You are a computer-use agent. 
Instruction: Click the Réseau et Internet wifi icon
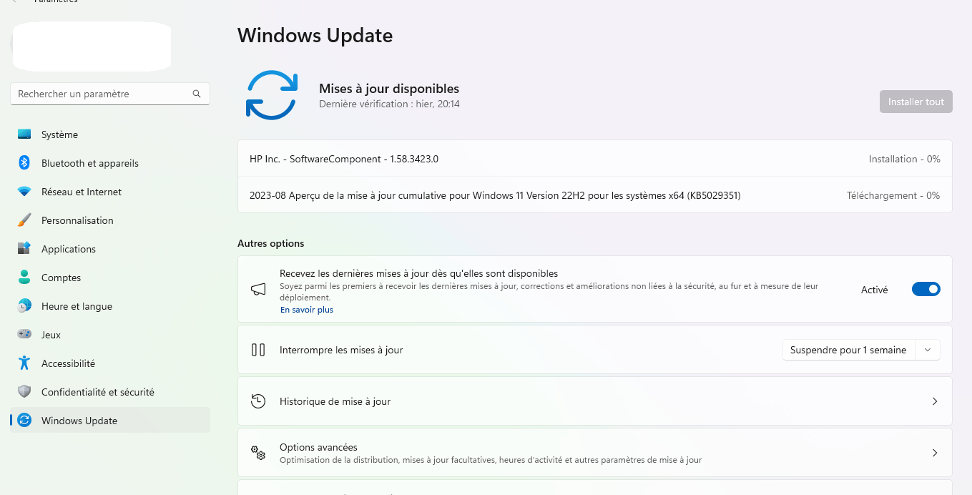tap(24, 192)
